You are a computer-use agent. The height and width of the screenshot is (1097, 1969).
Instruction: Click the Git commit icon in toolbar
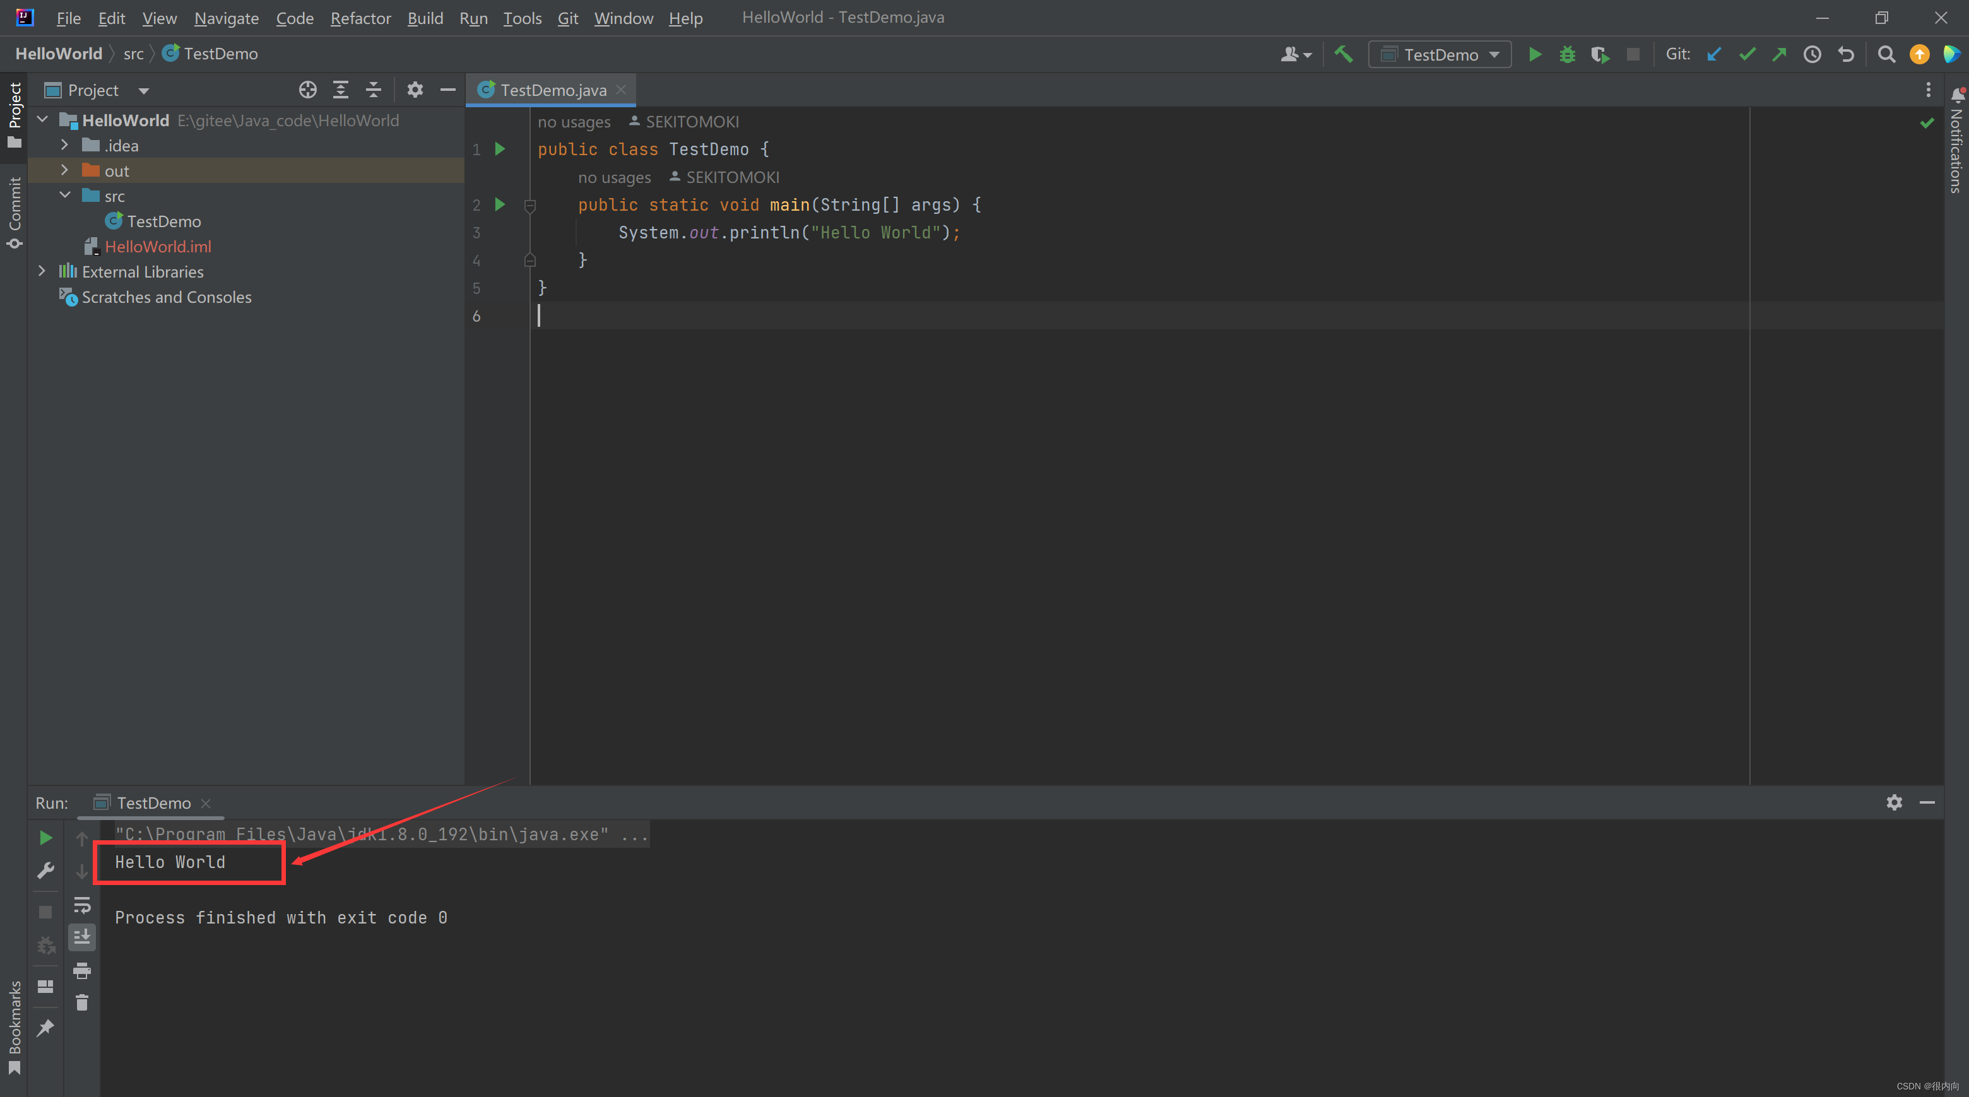1747,54
